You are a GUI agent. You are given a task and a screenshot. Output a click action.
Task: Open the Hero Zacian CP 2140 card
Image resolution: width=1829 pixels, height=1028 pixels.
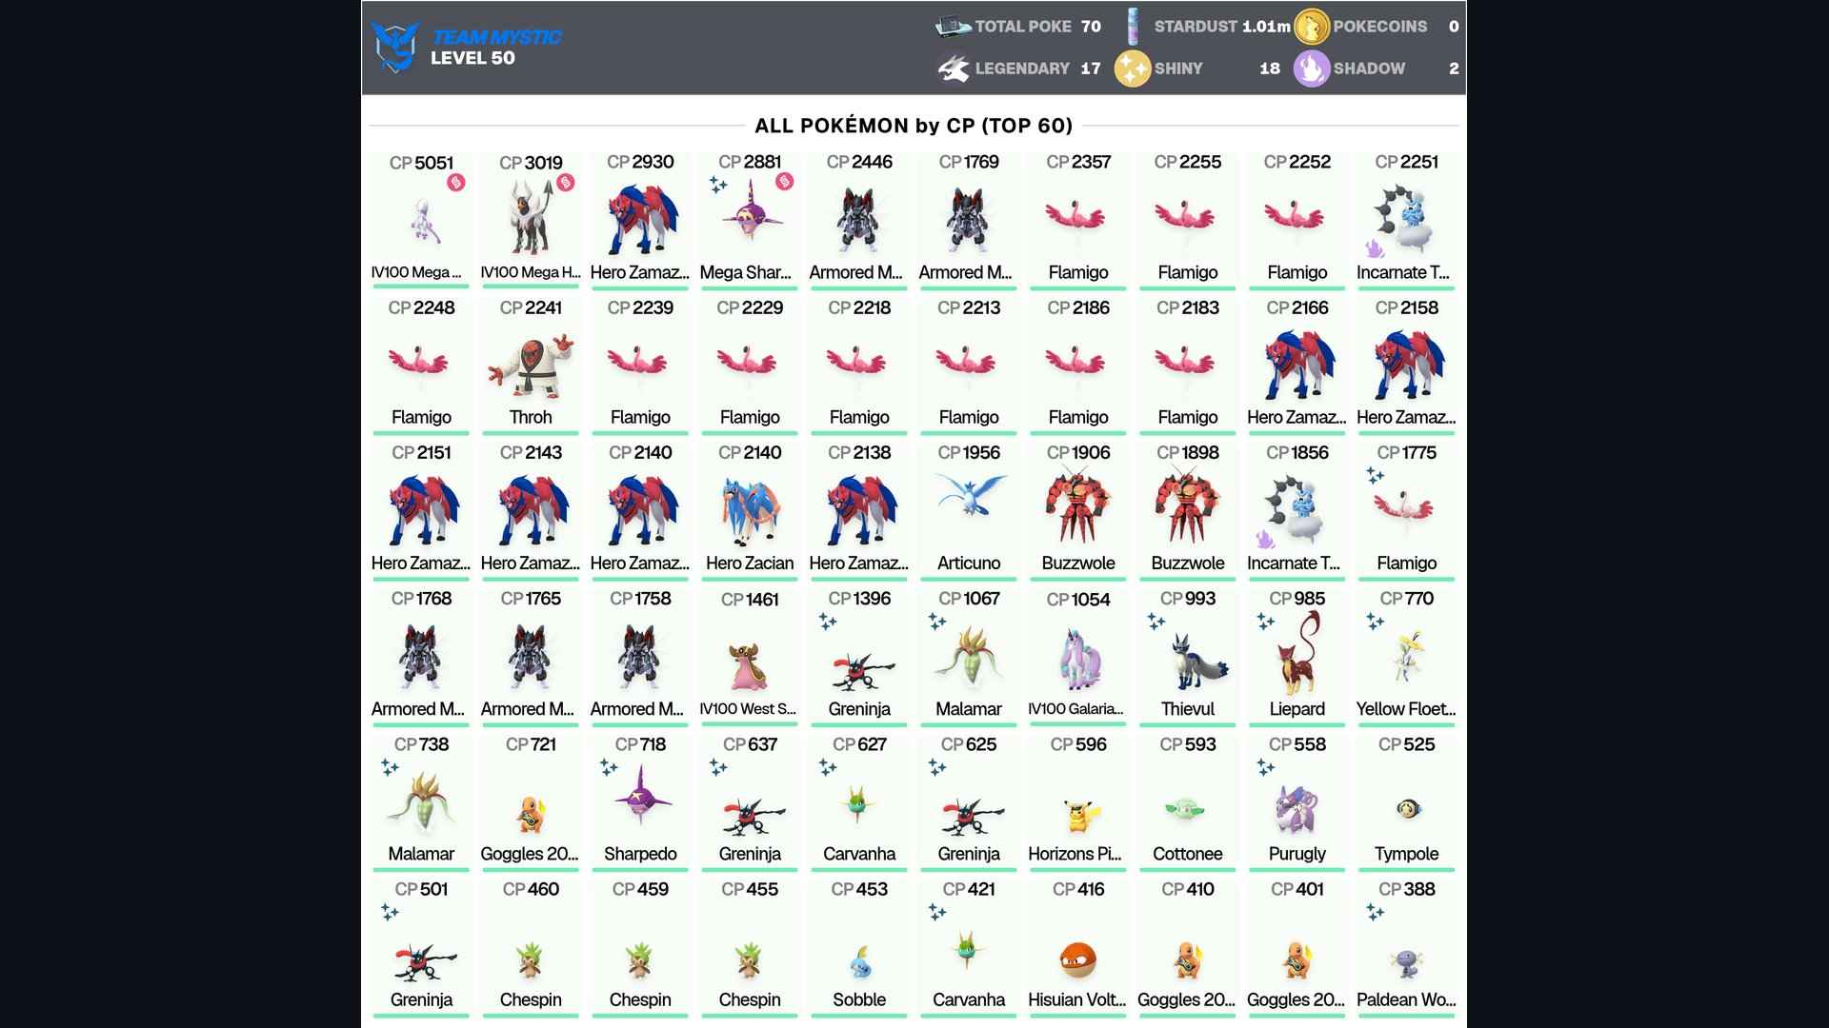pos(750,511)
